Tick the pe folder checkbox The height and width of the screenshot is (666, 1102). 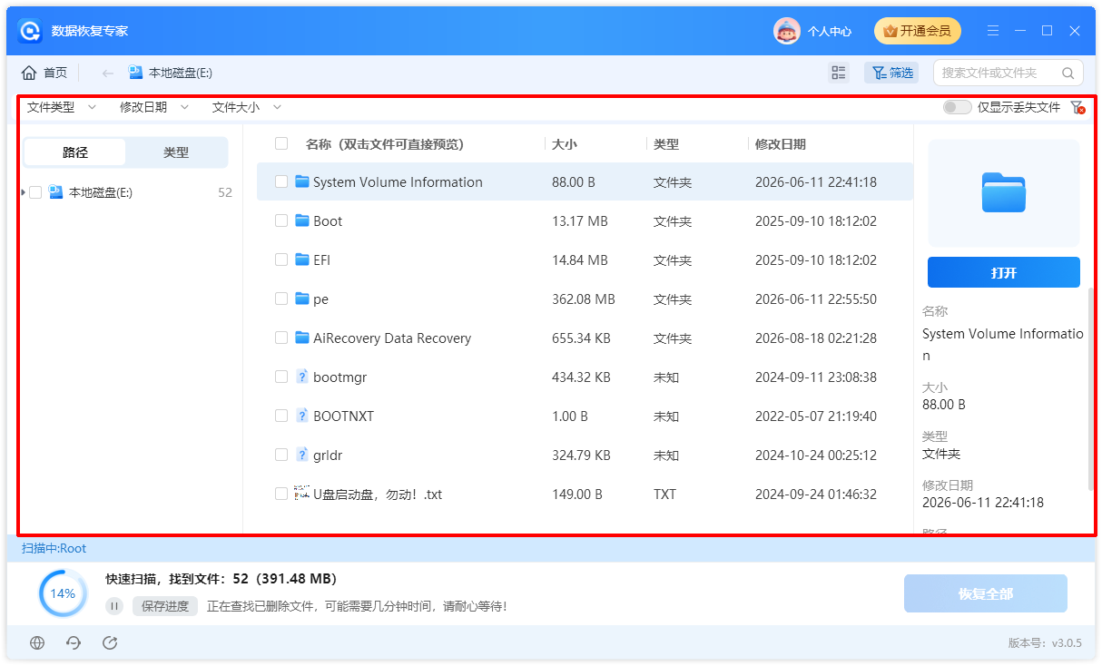(x=281, y=299)
